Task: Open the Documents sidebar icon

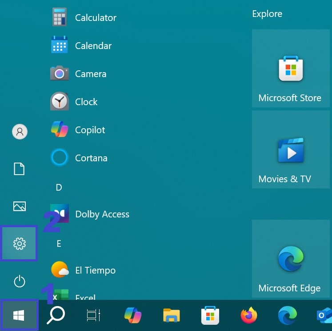Action: (19, 169)
